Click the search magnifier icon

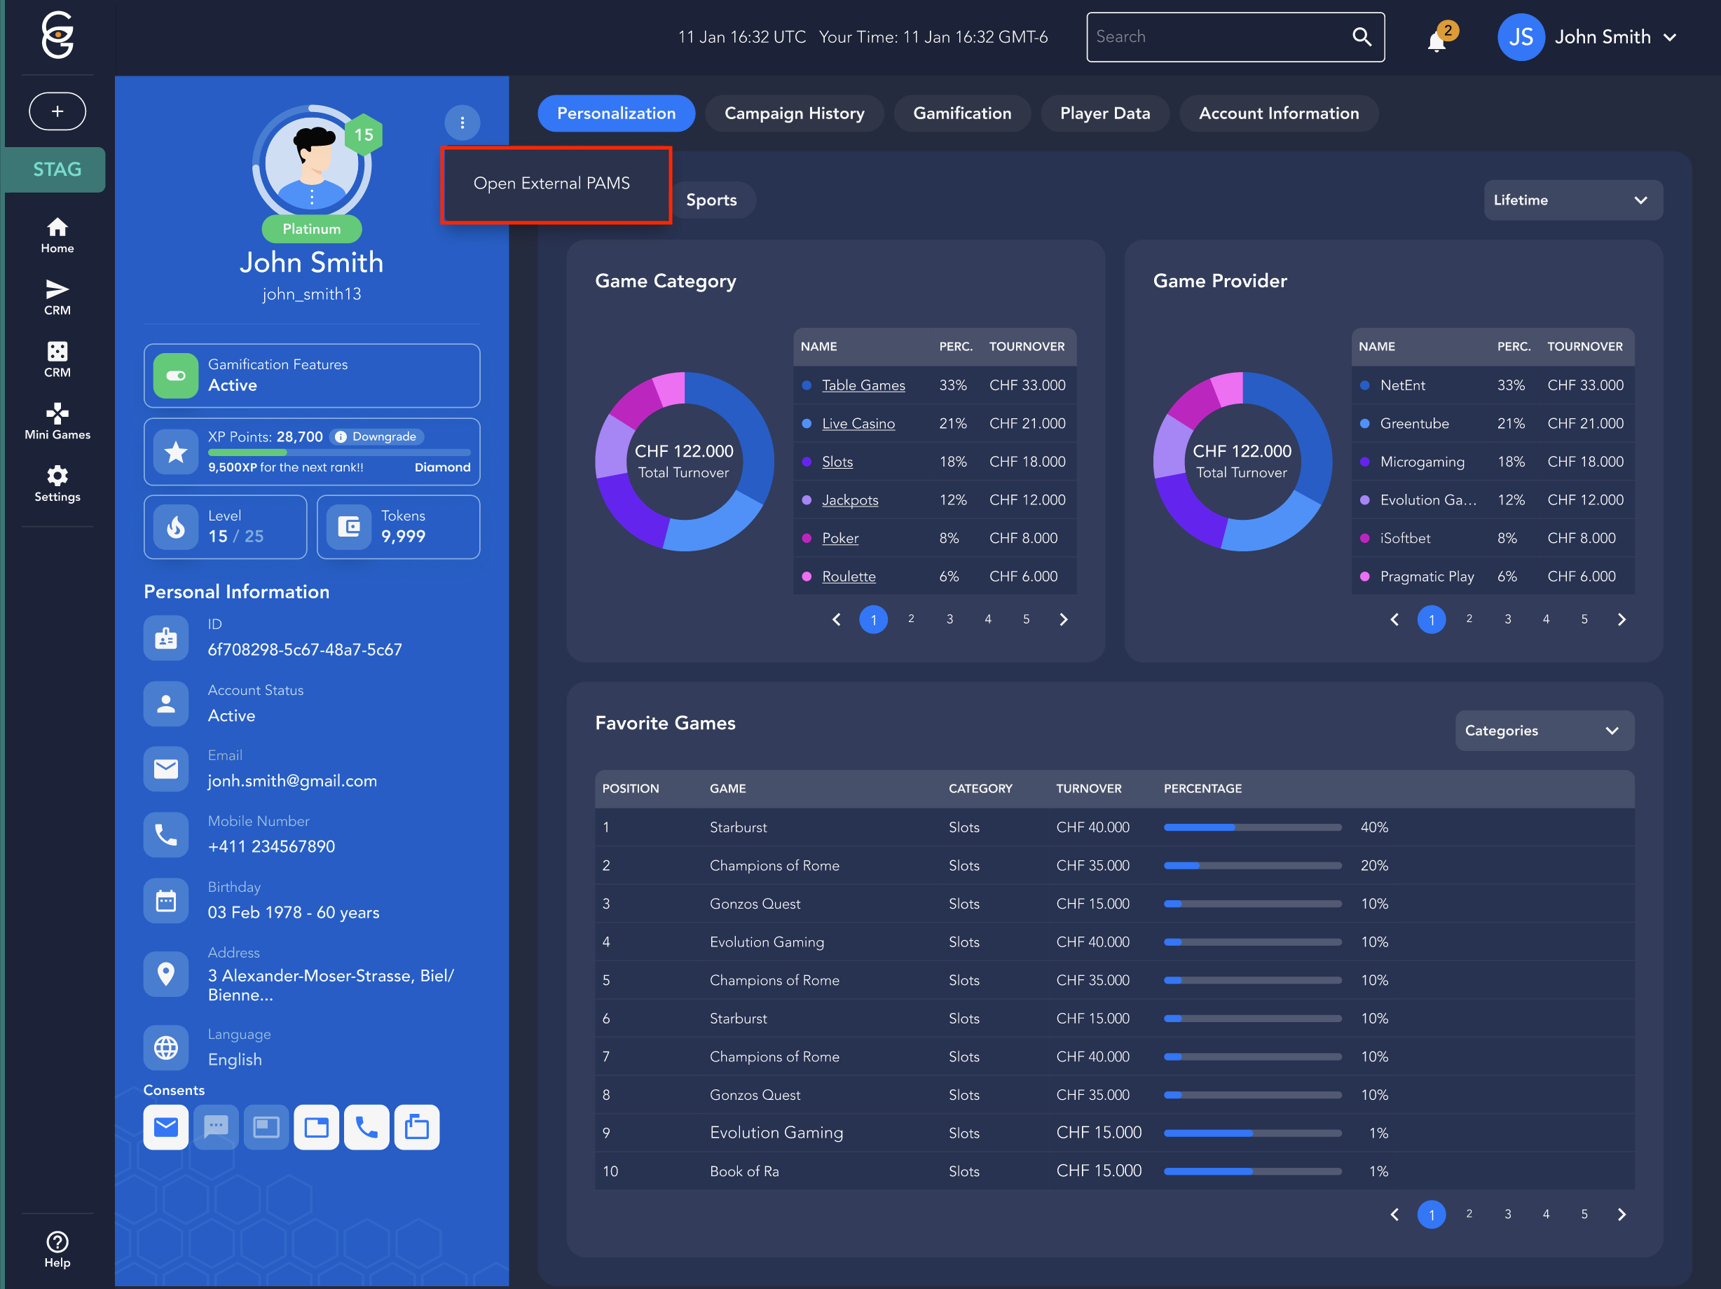pyautogui.click(x=1362, y=36)
